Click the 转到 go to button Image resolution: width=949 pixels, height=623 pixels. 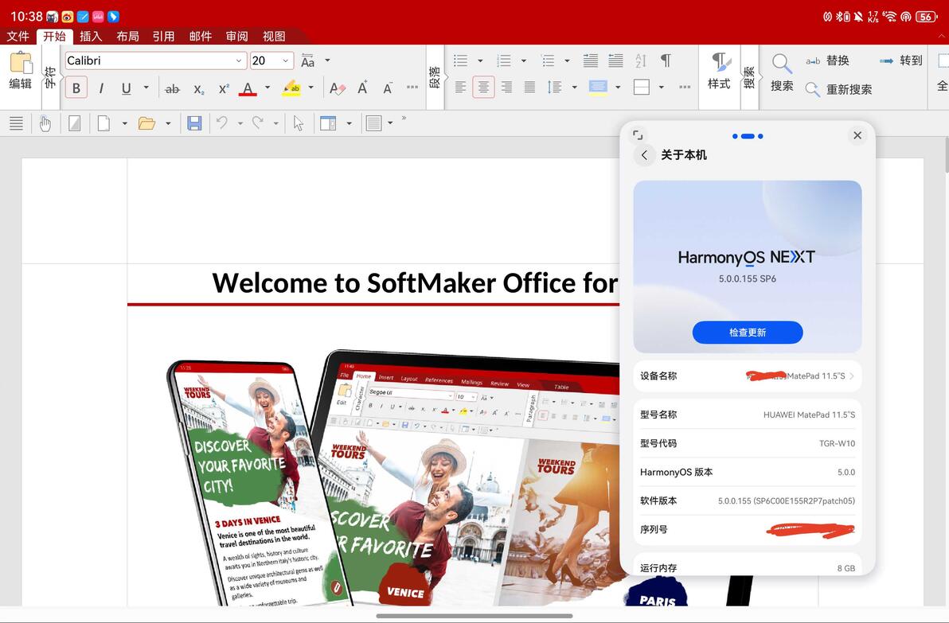(900, 60)
